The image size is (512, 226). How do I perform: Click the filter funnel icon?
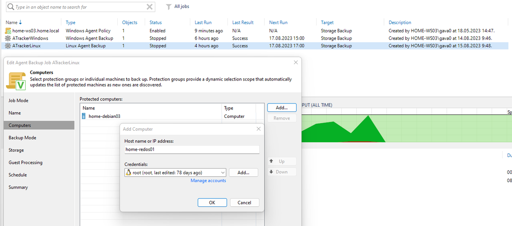169,7
